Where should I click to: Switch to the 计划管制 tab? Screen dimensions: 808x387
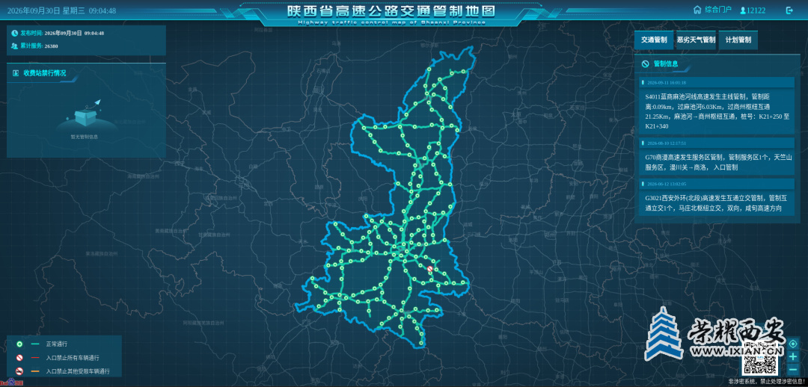click(x=738, y=40)
